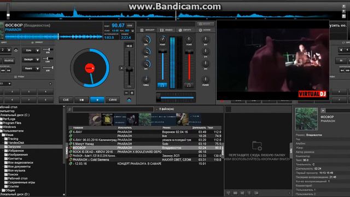Click the crossfader

tap(176, 97)
